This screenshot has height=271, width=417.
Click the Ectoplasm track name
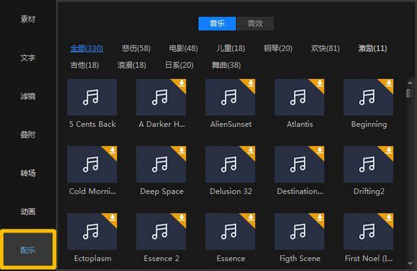point(93,258)
